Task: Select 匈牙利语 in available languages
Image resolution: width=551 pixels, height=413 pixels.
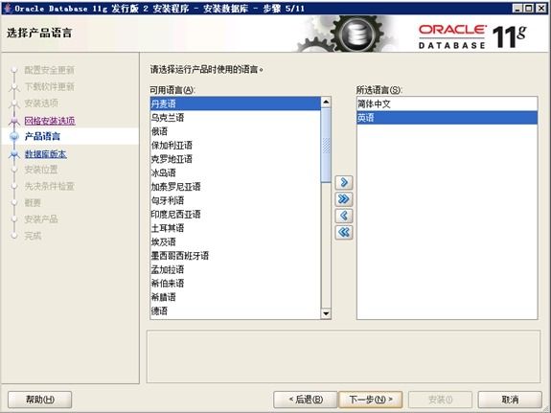Action: pos(236,200)
